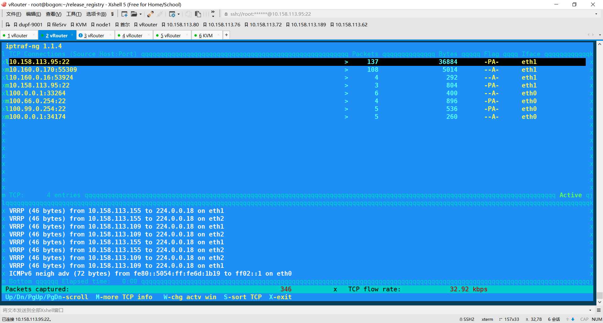
Task: Open the KVM quick link bookmark
Action: 79,24
